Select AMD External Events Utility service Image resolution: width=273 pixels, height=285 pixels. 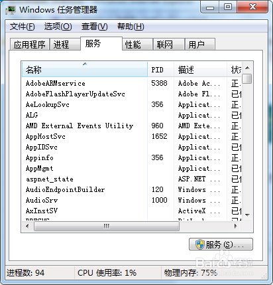[131, 126]
